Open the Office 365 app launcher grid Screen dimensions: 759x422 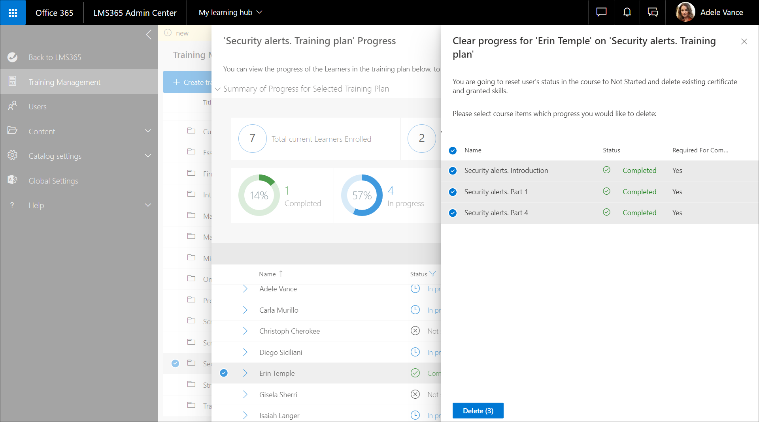pos(13,13)
